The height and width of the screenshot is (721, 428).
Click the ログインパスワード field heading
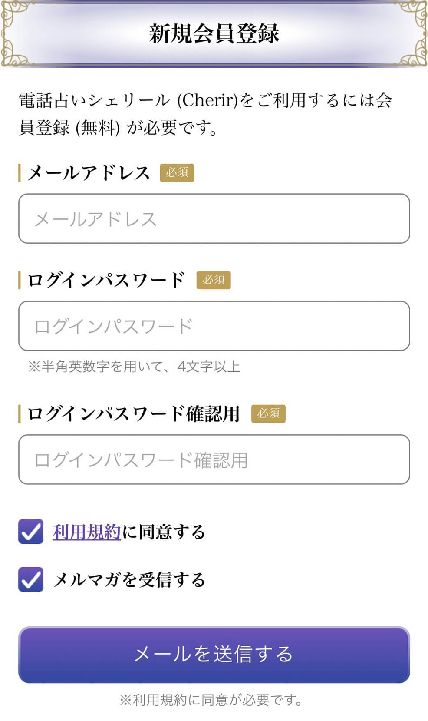click(106, 280)
